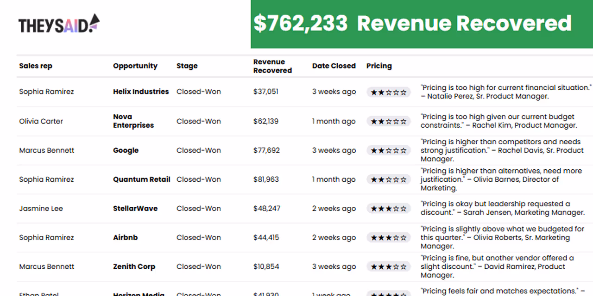Select sales rep Jasmine Lee

[x=41, y=209]
